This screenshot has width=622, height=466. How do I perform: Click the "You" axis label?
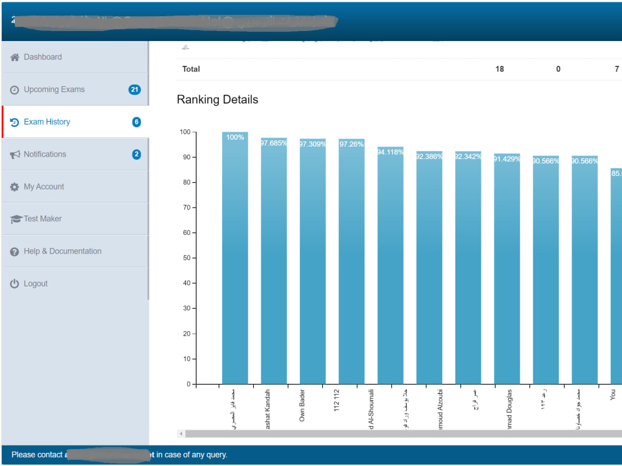pyautogui.click(x=613, y=395)
